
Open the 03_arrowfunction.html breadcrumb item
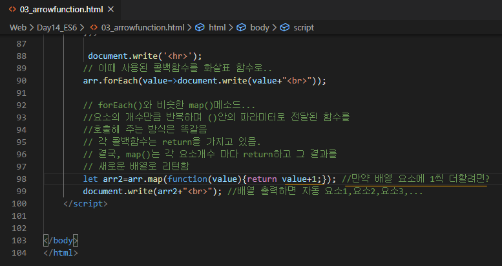click(x=143, y=28)
